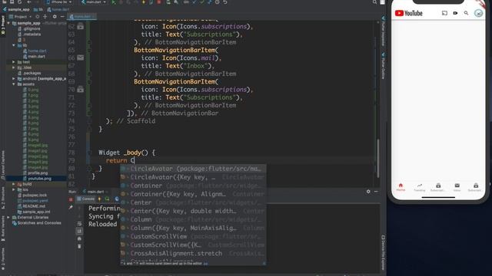Choose Center({Key key, double width… suggestion
This screenshot has height=276, width=492.
pos(193,211)
